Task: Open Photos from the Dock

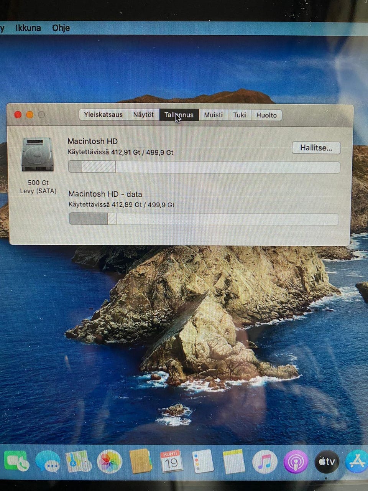Action: coord(110,461)
